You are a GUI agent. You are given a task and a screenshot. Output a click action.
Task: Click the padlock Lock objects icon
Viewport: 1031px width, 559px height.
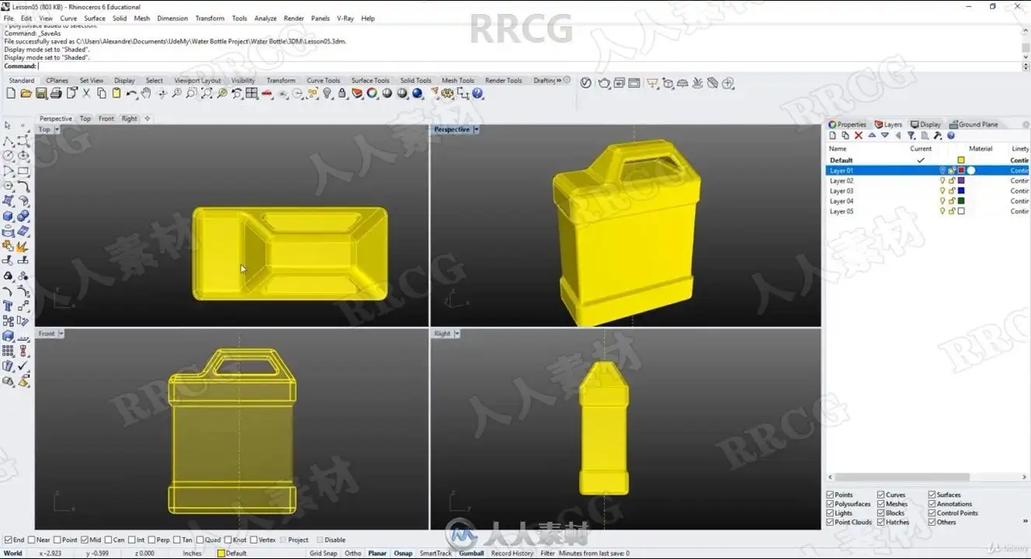coord(342,93)
